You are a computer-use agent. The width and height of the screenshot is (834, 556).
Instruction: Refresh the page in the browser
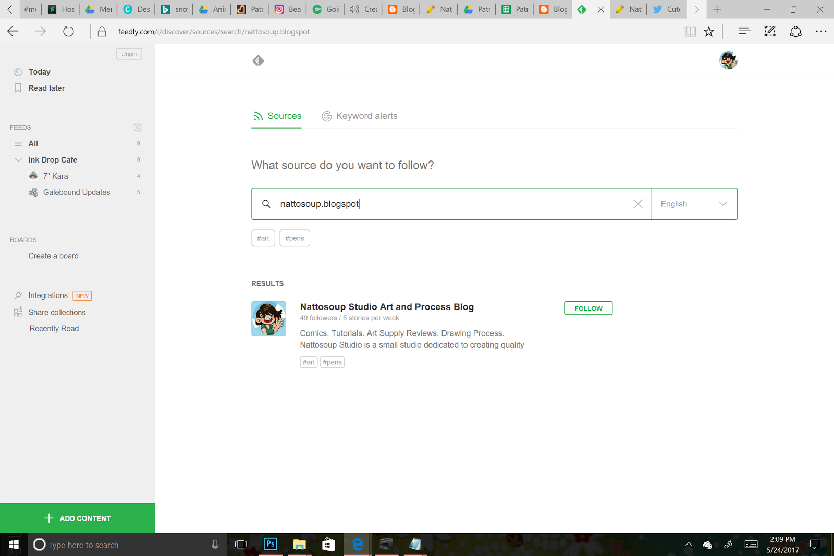tap(68, 32)
